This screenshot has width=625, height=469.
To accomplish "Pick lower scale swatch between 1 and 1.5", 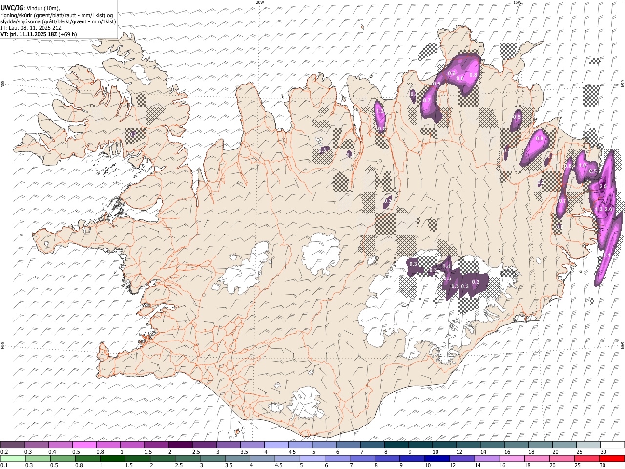I will pyautogui.click(x=113, y=458).
